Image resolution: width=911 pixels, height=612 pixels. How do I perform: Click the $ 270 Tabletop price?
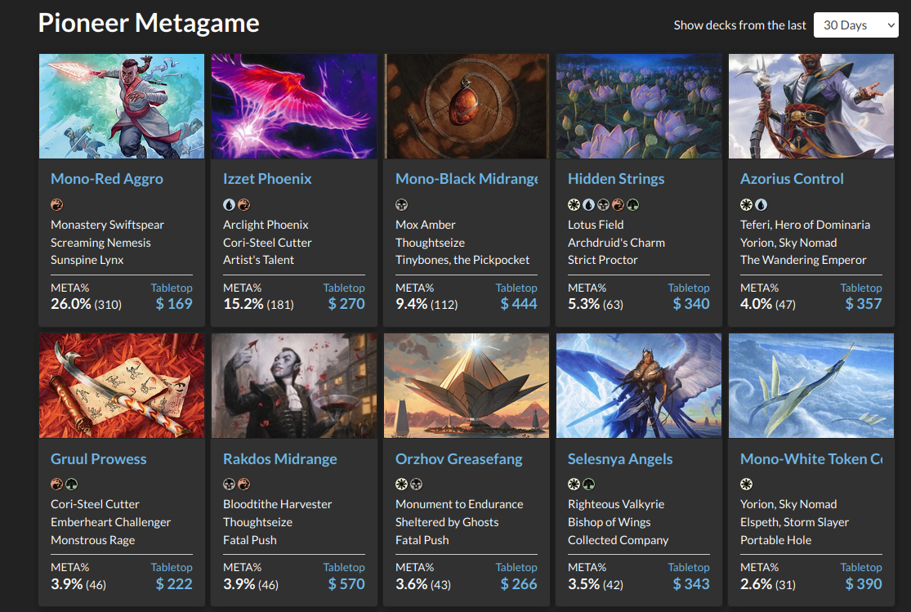[346, 304]
